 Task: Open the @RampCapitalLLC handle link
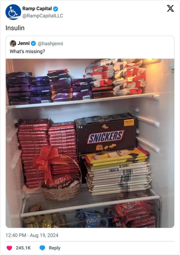[43, 16]
